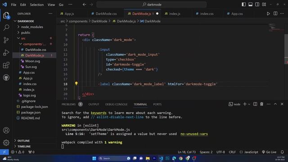Open the File menu
288x162 pixels.
coord(13,4)
